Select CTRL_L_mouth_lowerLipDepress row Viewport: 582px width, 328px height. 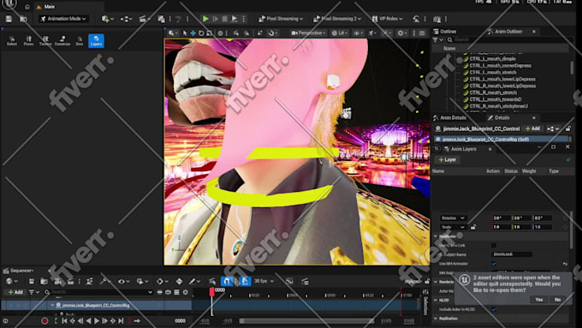click(x=501, y=79)
